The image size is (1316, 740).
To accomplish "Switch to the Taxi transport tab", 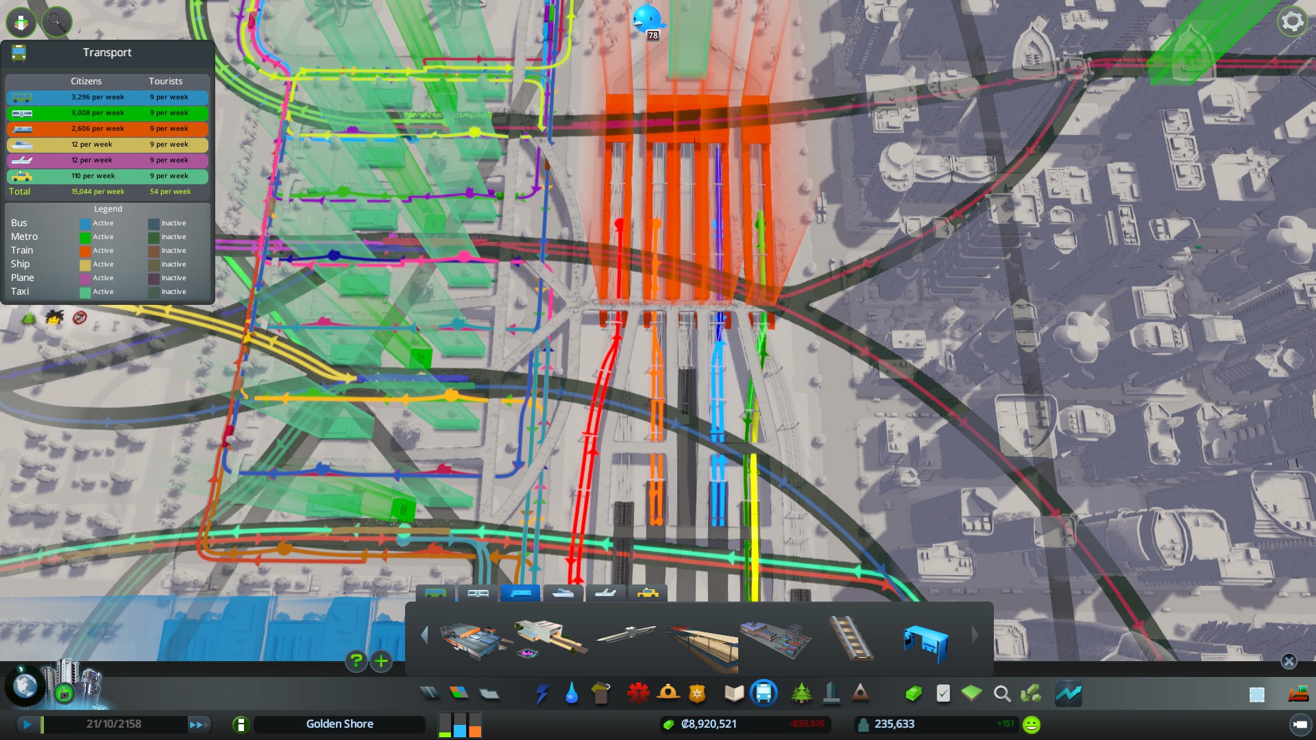I will pos(648,593).
